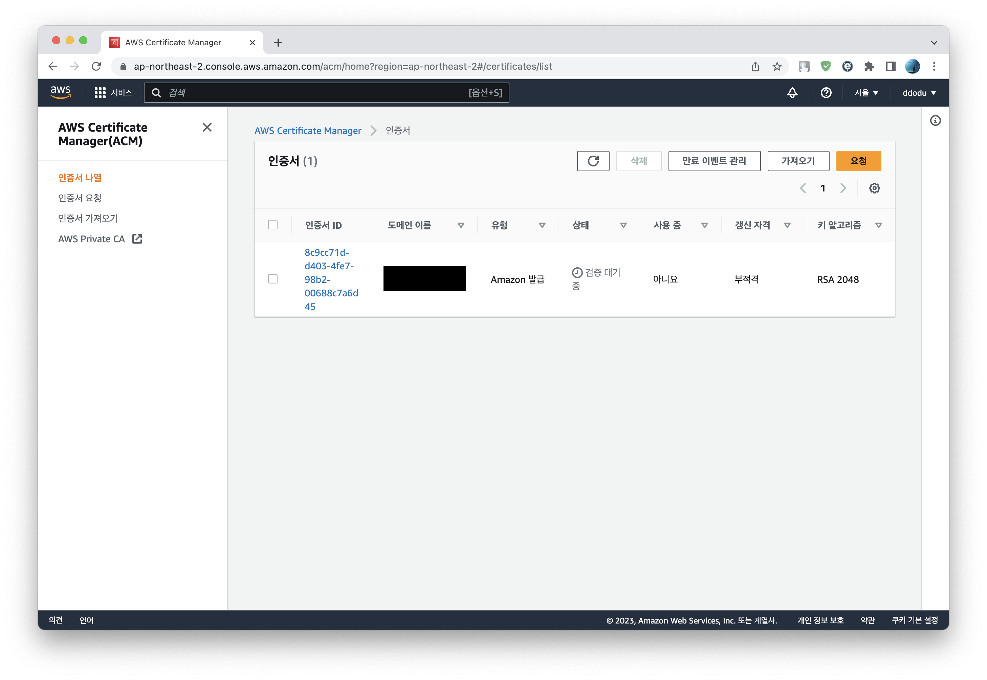Select the checkbox for certificate 8c9cc71d
This screenshot has height=680, width=987.
[273, 279]
